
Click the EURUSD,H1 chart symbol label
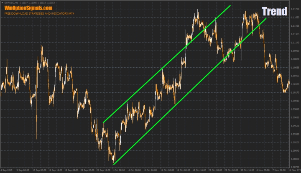9,3
